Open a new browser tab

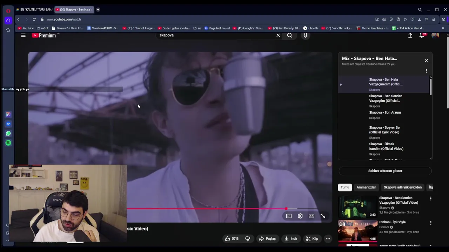tap(98, 9)
